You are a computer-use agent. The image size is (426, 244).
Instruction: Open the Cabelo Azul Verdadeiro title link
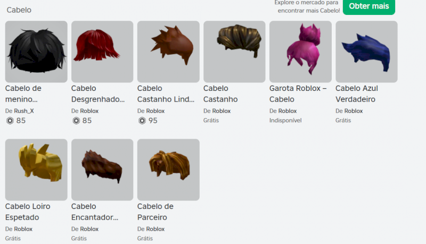coord(357,94)
